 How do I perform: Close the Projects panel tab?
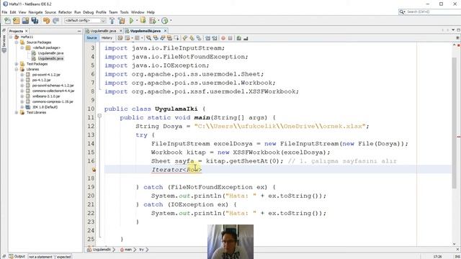[27, 31]
